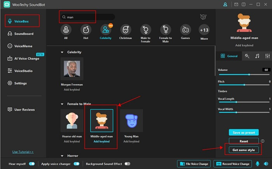Open Soundboard in the sidebar
Viewport: 272px width, 169px height.
(21, 34)
